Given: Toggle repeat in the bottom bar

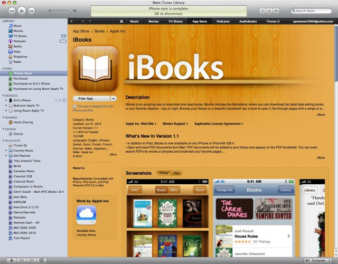Looking at the screenshot, I should (x=31, y=260).
